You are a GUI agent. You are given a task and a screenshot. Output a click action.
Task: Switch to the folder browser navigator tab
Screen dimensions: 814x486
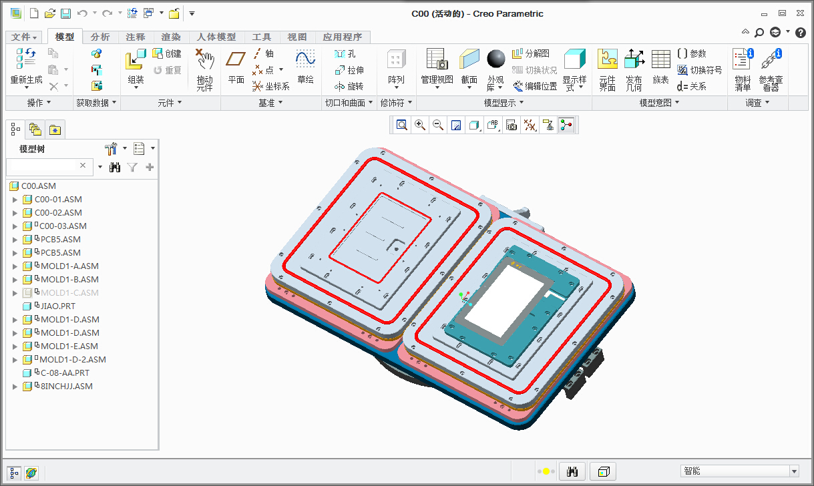pyautogui.click(x=35, y=129)
